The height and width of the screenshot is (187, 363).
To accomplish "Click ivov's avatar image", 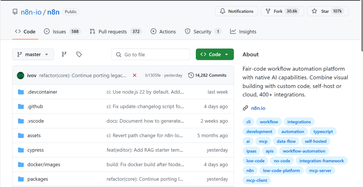I will pos(20,75).
